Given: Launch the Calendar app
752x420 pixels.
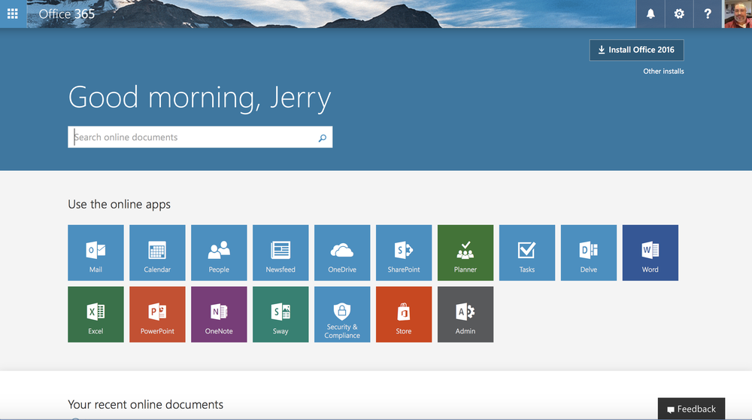Looking at the screenshot, I should tap(157, 253).
